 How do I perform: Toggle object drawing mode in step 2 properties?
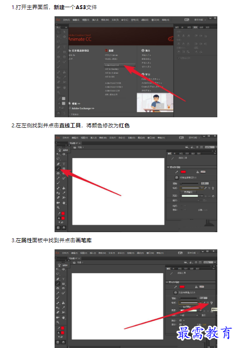pyautogui.click(x=177, y=178)
